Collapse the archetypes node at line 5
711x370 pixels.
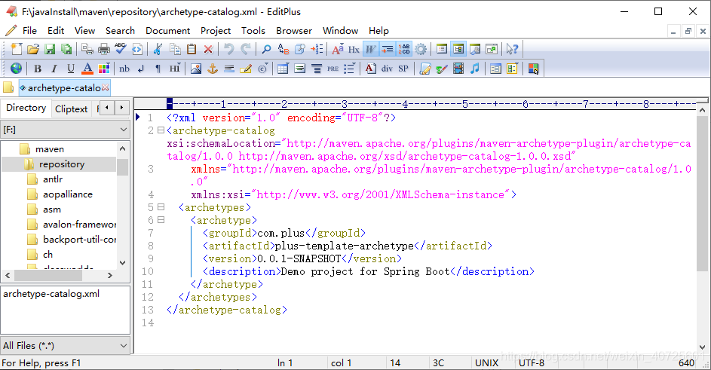161,207
